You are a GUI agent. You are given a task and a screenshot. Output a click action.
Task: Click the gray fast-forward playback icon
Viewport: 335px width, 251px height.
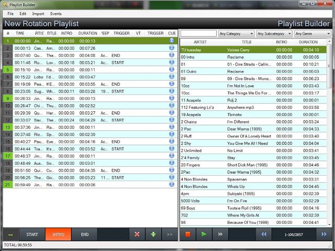220,234
